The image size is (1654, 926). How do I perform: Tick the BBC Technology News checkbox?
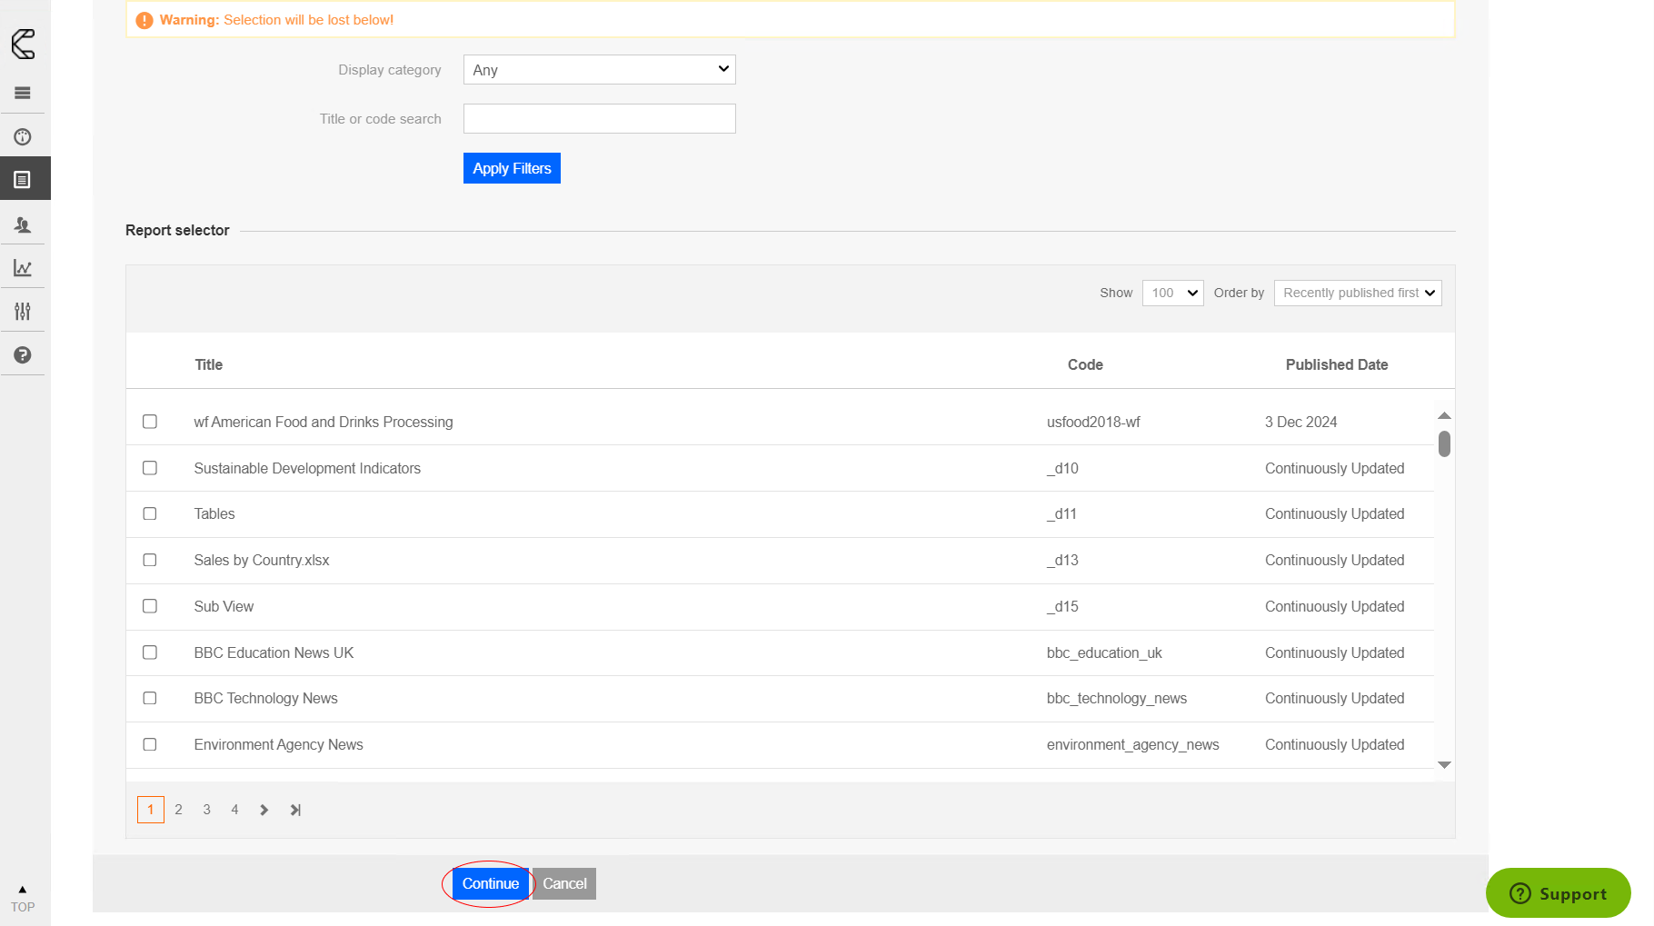(150, 698)
